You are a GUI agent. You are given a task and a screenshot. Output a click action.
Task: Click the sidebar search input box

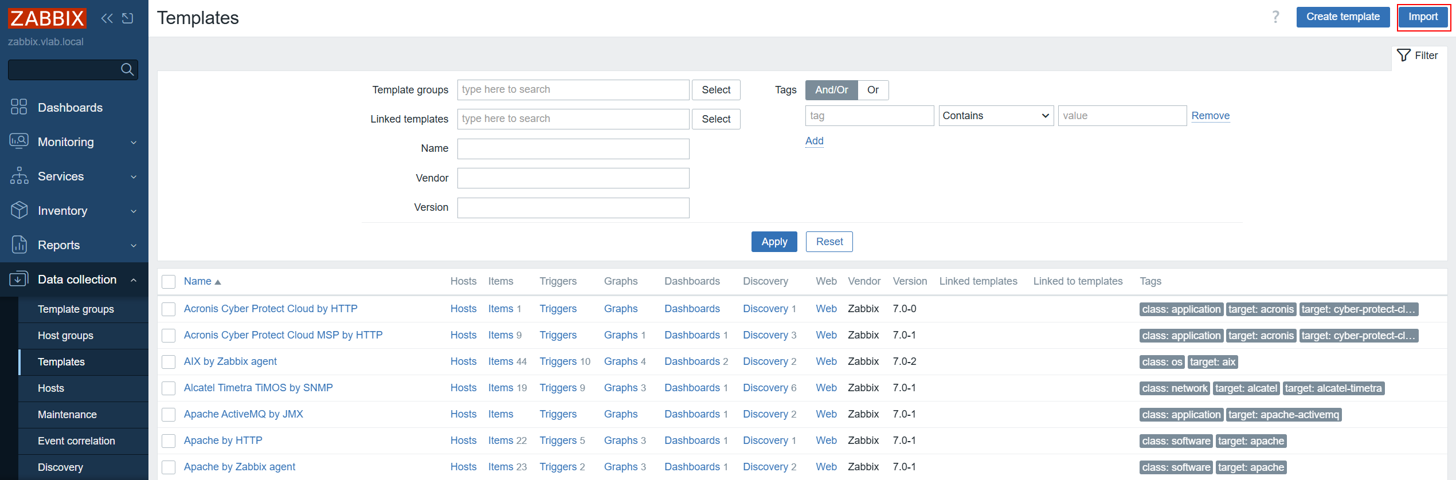(73, 70)
